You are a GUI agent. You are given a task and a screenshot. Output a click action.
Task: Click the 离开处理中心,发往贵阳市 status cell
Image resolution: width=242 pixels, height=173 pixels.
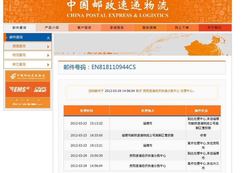203,145
